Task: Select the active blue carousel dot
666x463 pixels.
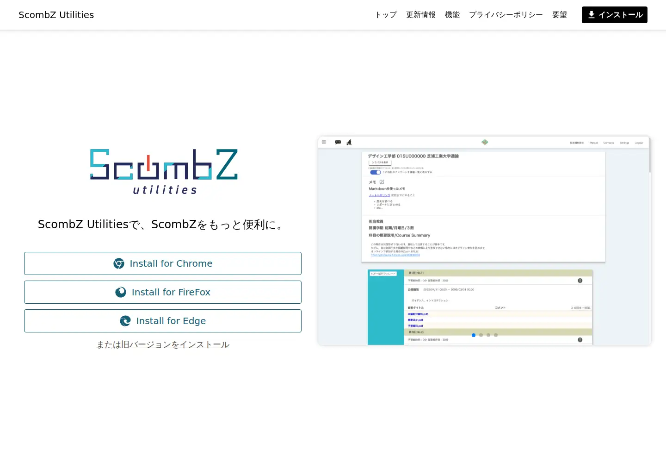Action: click(x=474, y=335)
